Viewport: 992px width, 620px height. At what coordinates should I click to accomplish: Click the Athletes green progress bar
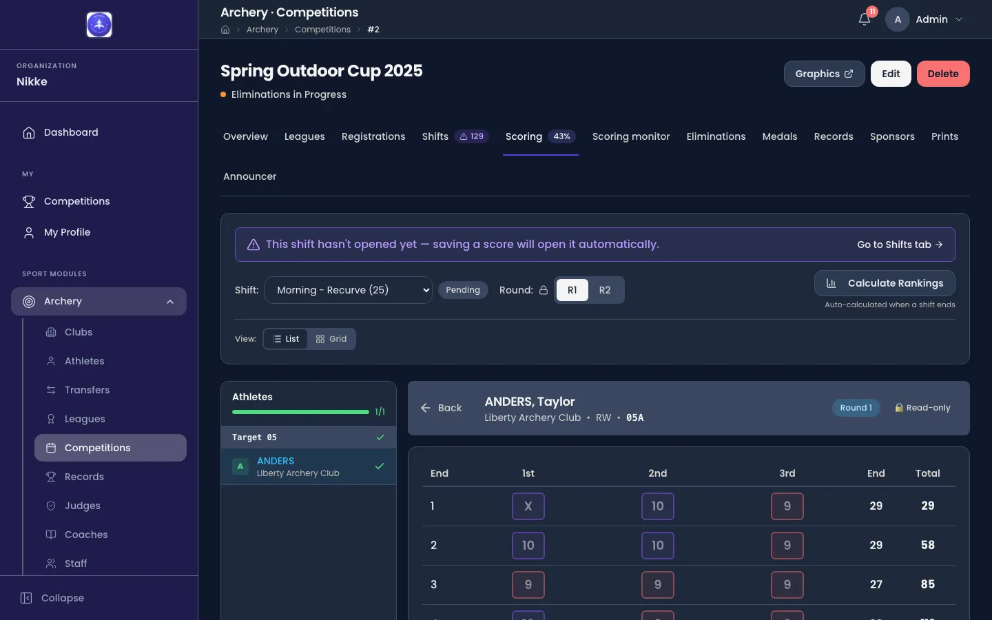pos(300,412)
